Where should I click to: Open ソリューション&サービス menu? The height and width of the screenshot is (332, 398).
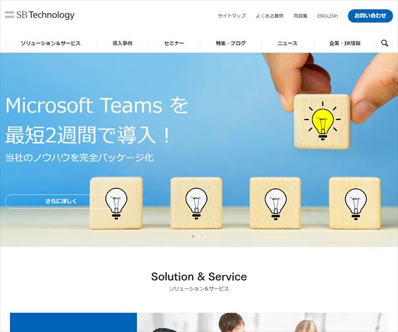pos(51,43)
